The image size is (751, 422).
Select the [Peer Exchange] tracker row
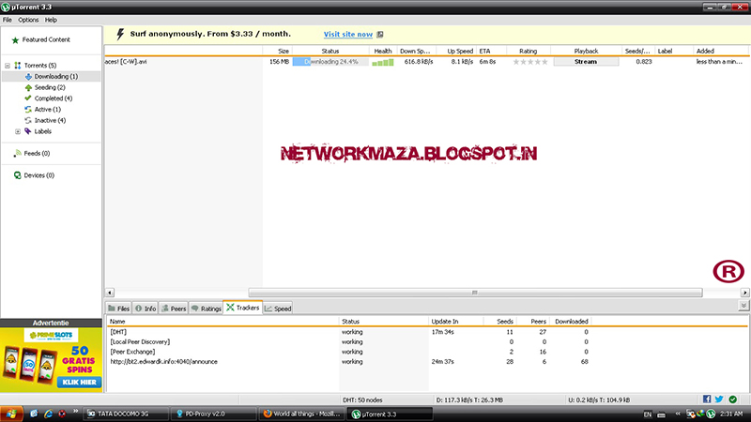coord(426,352)
